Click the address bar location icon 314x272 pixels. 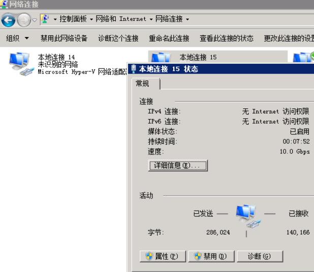click(x=45, y=19)
